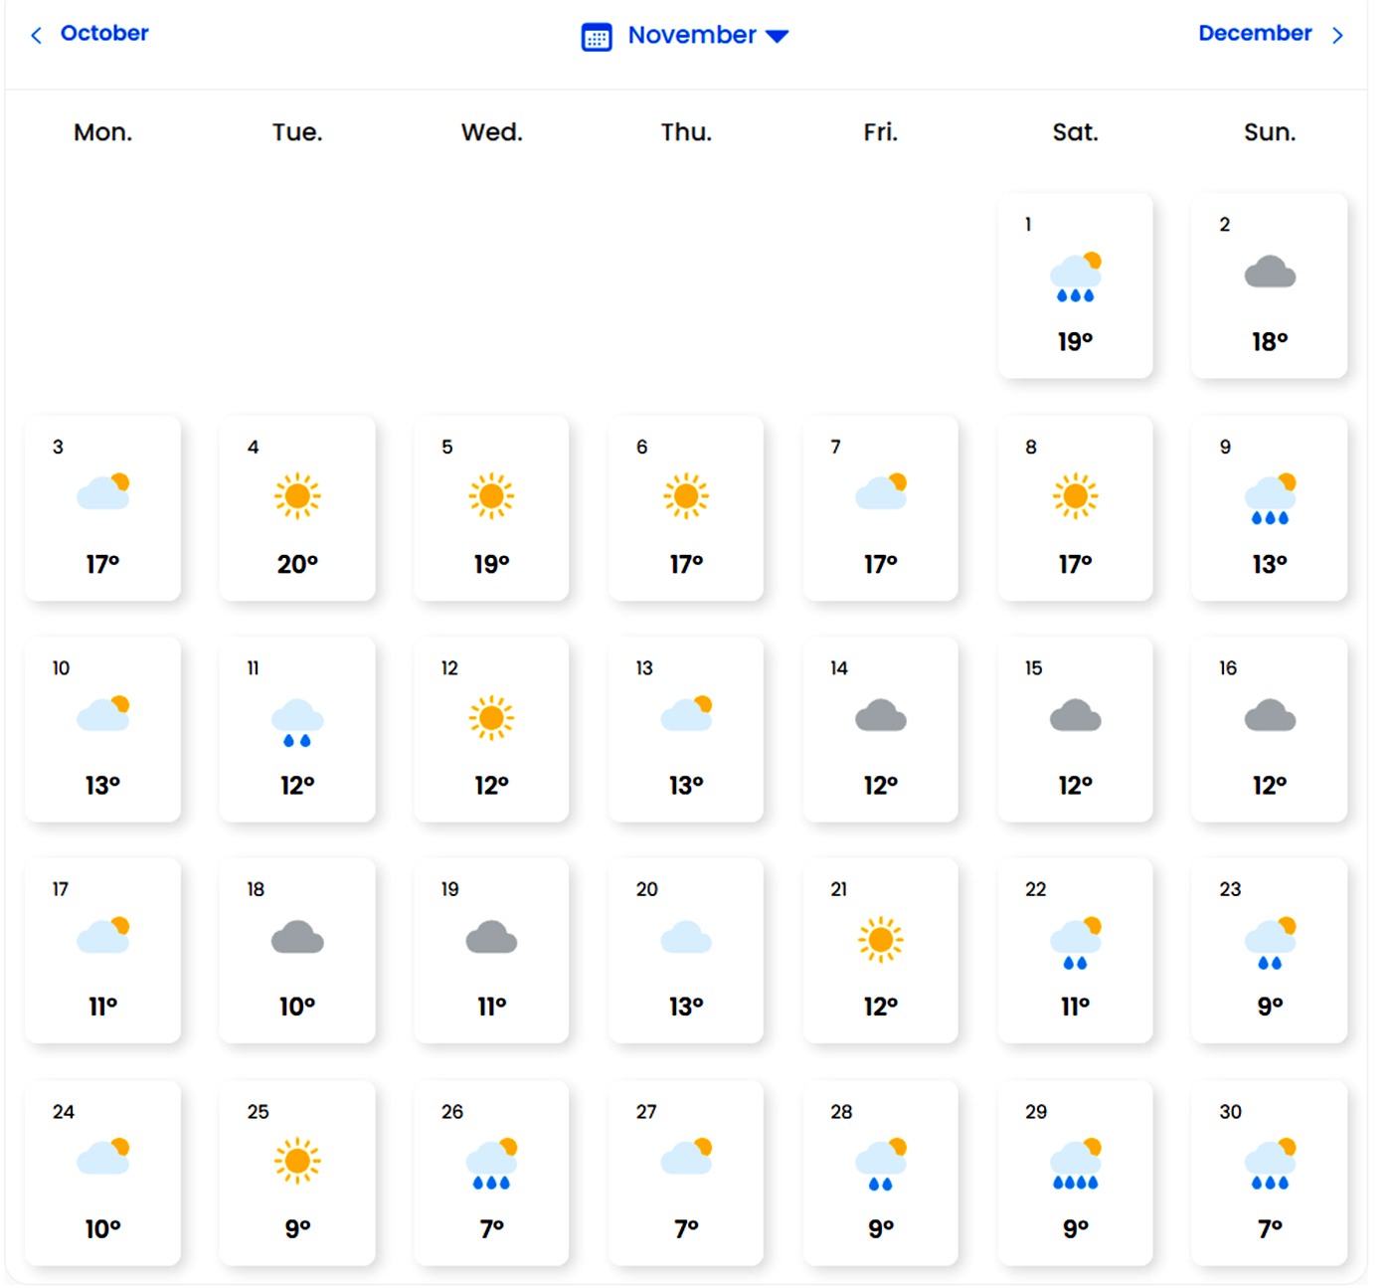Click the overcast cloud icon on November 15
The image size is (1392, 1288).
click(1076, 715)
